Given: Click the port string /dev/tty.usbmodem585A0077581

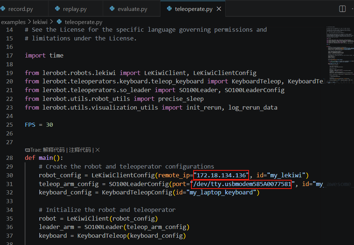Looking at the screenshot, I should pyautogui.click(x=242, y=184).
